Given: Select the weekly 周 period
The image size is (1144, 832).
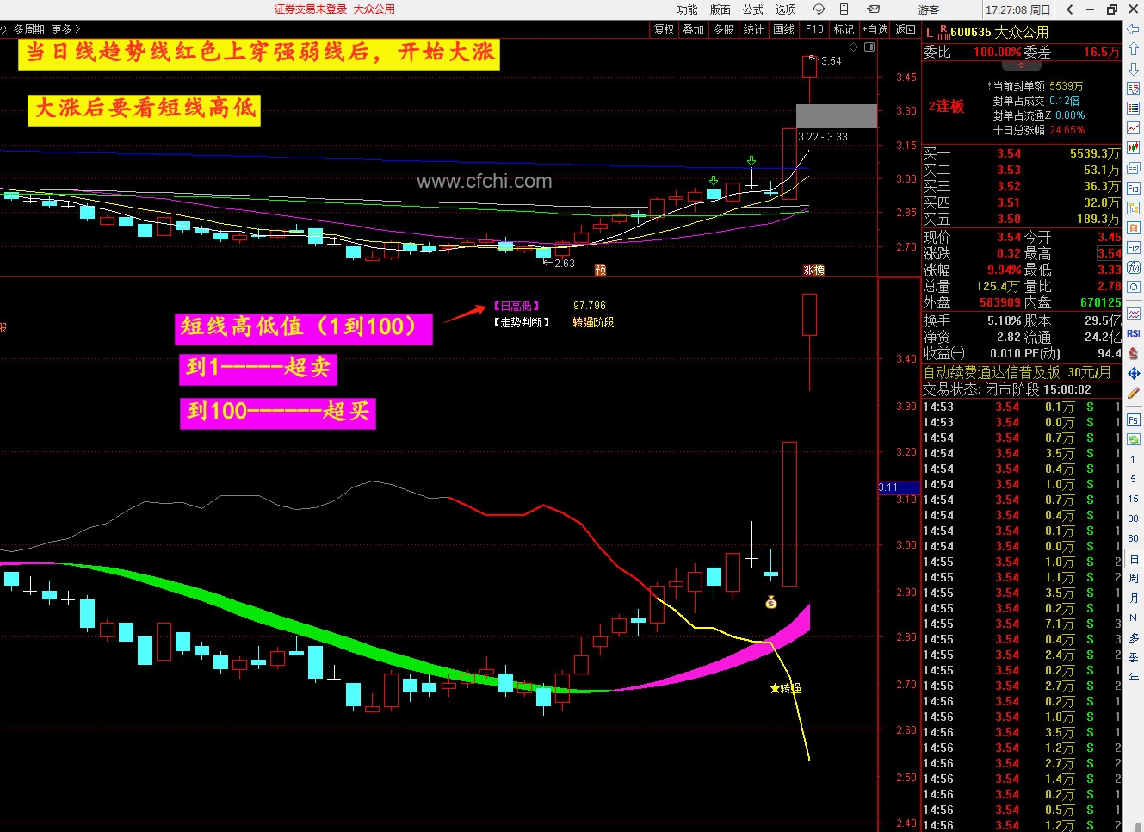Looking at the screenshot, I should click(1134, 579).
